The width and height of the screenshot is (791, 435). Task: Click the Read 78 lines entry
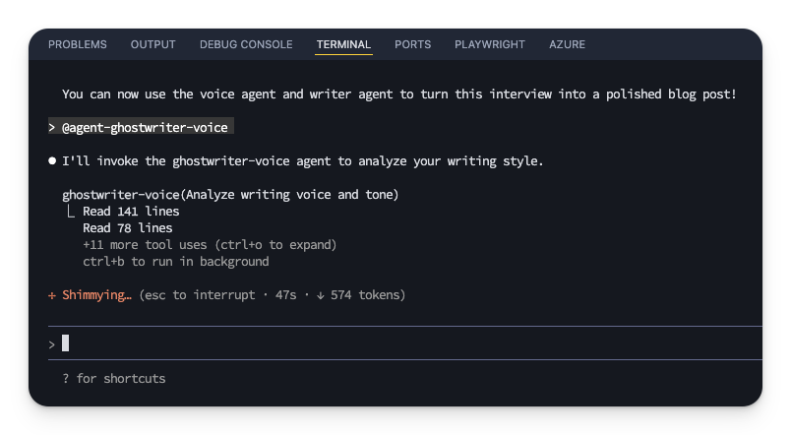(x=127, y=228)
